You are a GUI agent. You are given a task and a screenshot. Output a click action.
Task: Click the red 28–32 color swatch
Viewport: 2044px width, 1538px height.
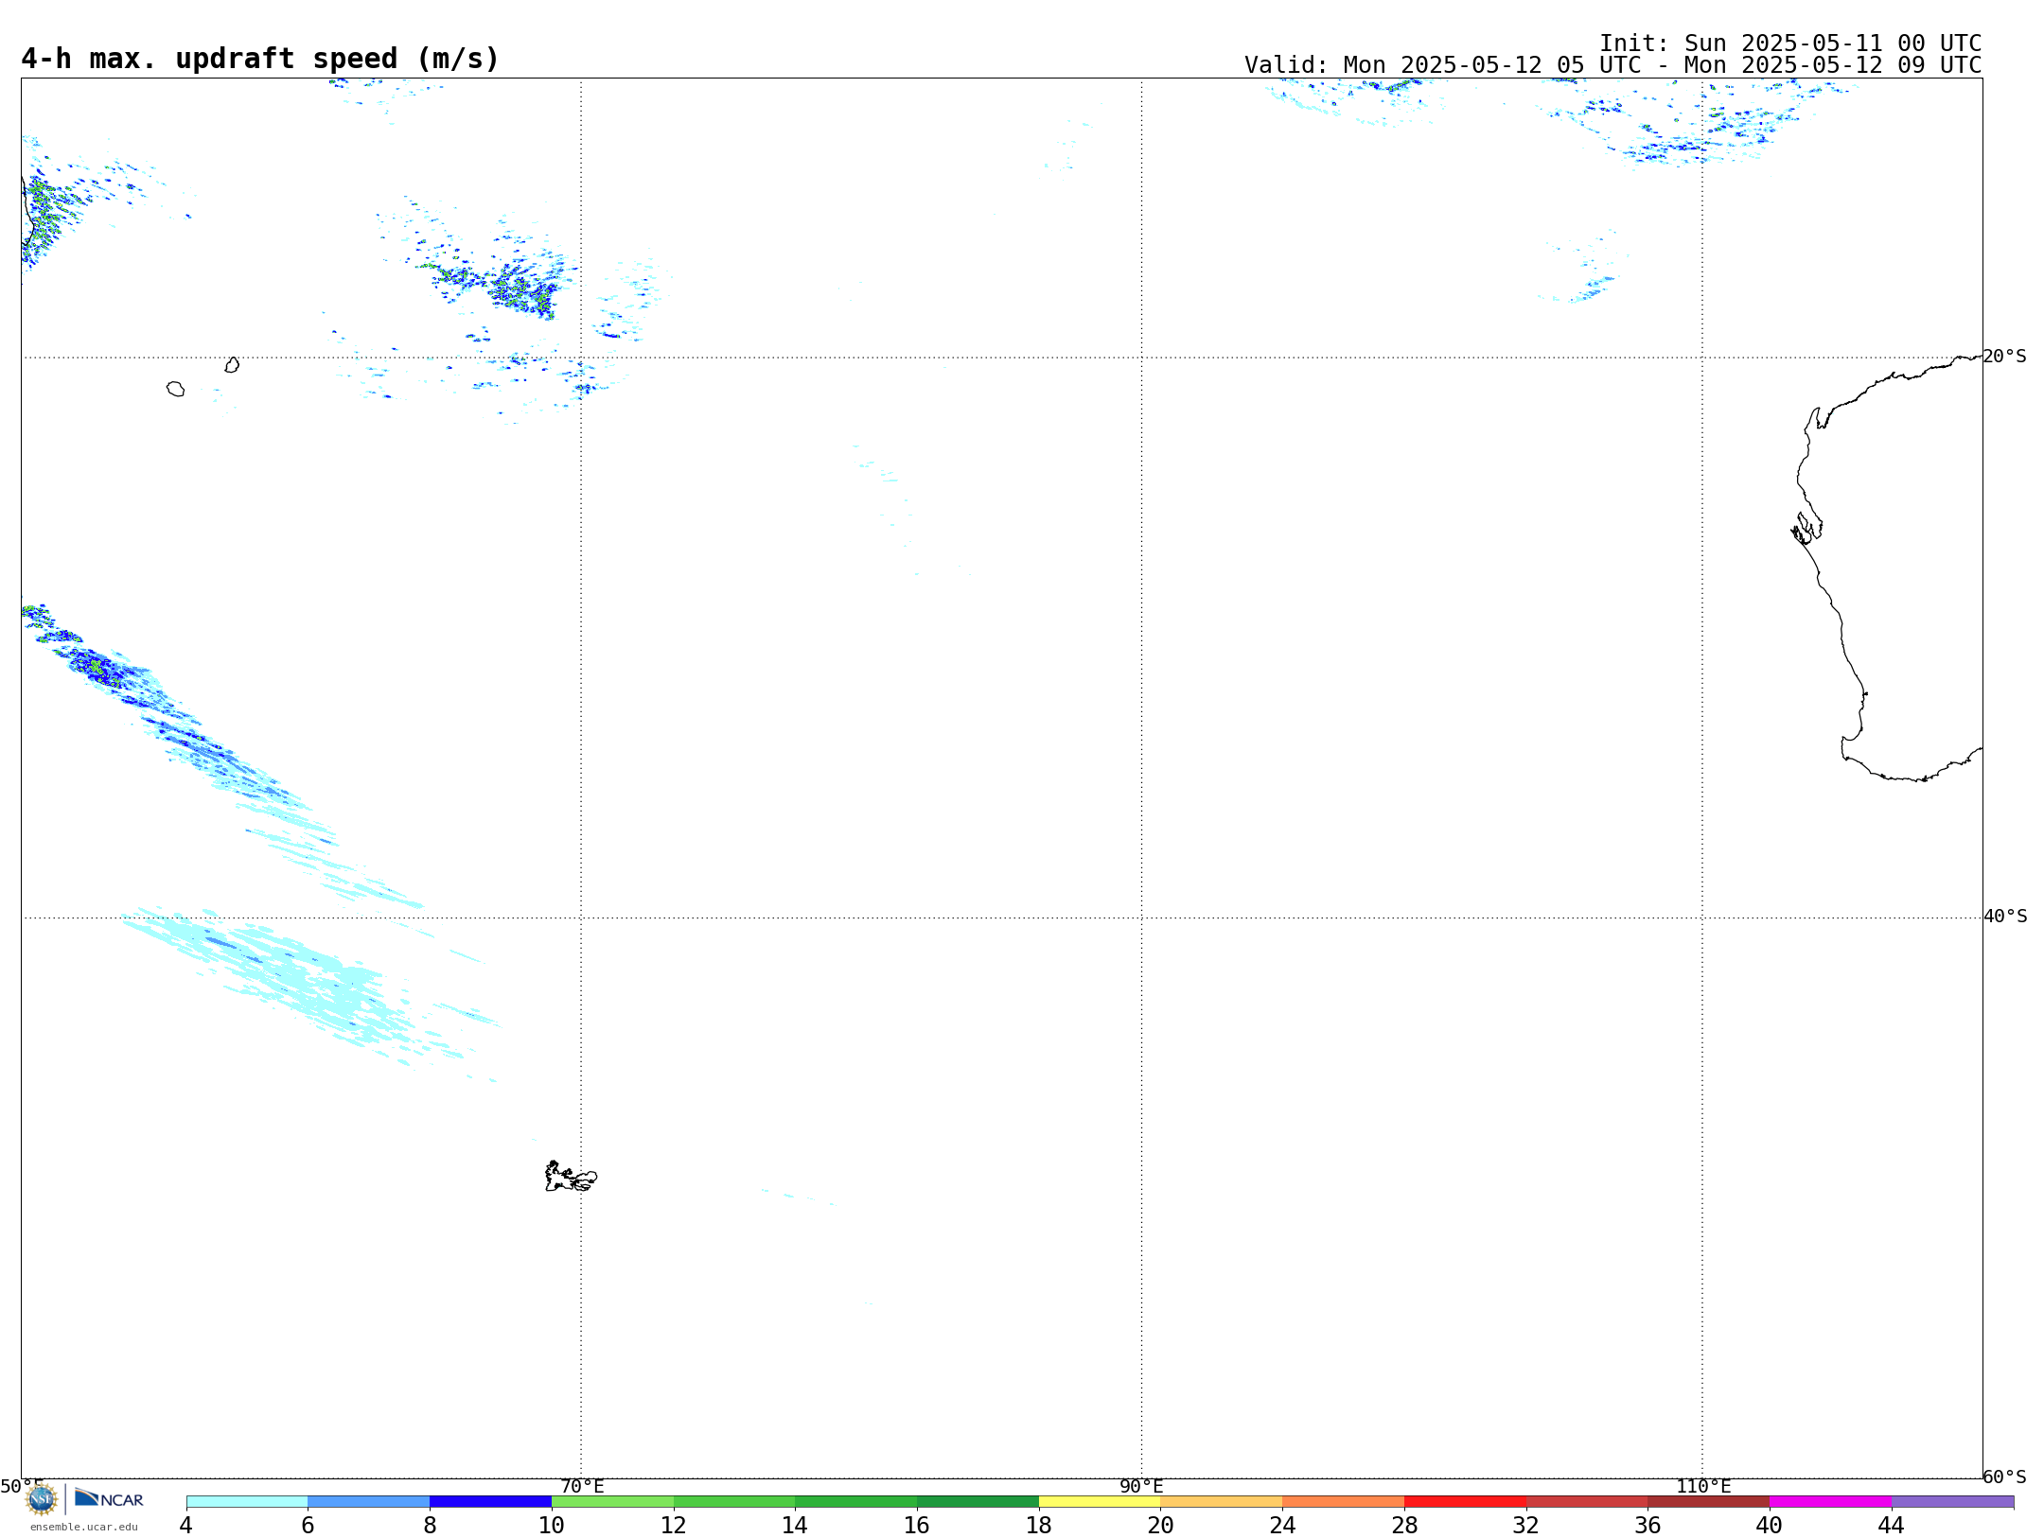click(1465, 1501)
